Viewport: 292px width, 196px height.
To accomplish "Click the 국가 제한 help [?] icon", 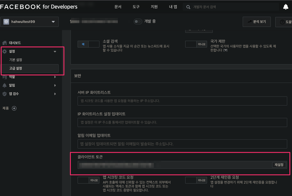I will click(225, 50).
